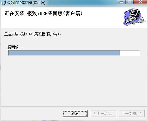
Task: Click the keyboard in the banner graphic
Action: (x=129, y=20)
